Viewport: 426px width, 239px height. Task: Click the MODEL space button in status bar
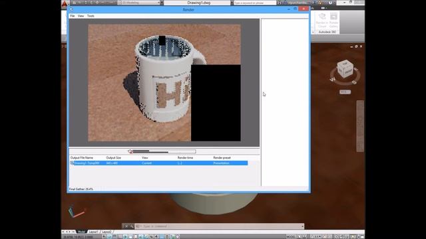click(x=291, y=236)
